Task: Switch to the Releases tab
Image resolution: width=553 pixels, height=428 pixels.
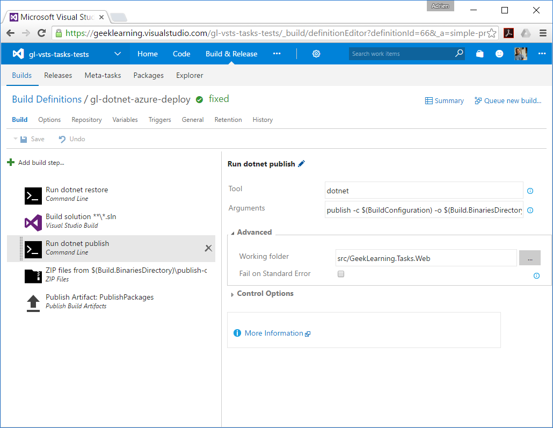Action: (x=58, y=75)
